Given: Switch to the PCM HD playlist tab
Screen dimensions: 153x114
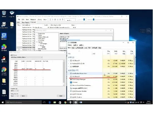Looking at the screenshot, I should coord(33,22).
